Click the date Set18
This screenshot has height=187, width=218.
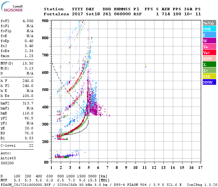tap(93, 14)
